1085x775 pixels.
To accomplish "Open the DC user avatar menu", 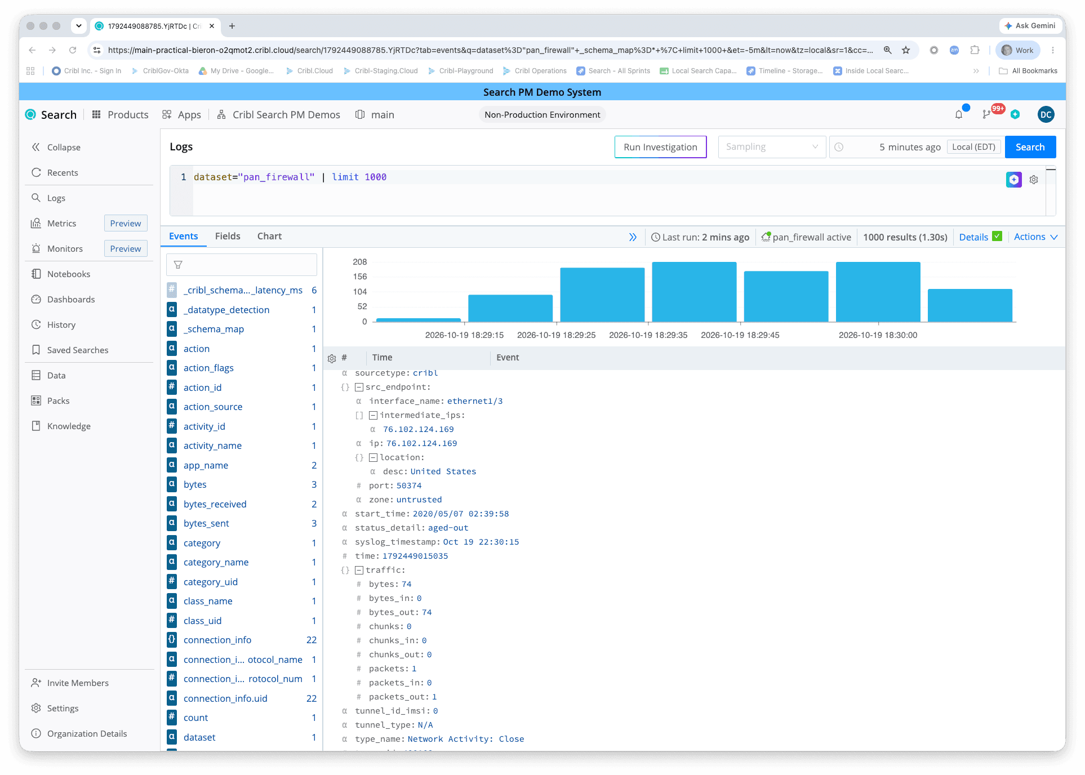I will point(1046,114).
